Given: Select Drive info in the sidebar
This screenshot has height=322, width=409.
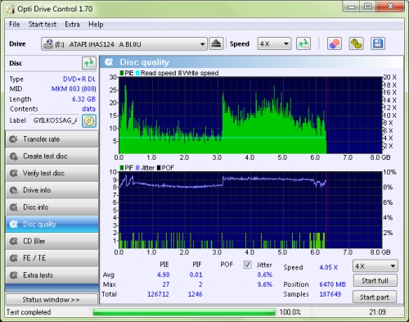Looking at the screenshot, I should (x=52, y=190).
